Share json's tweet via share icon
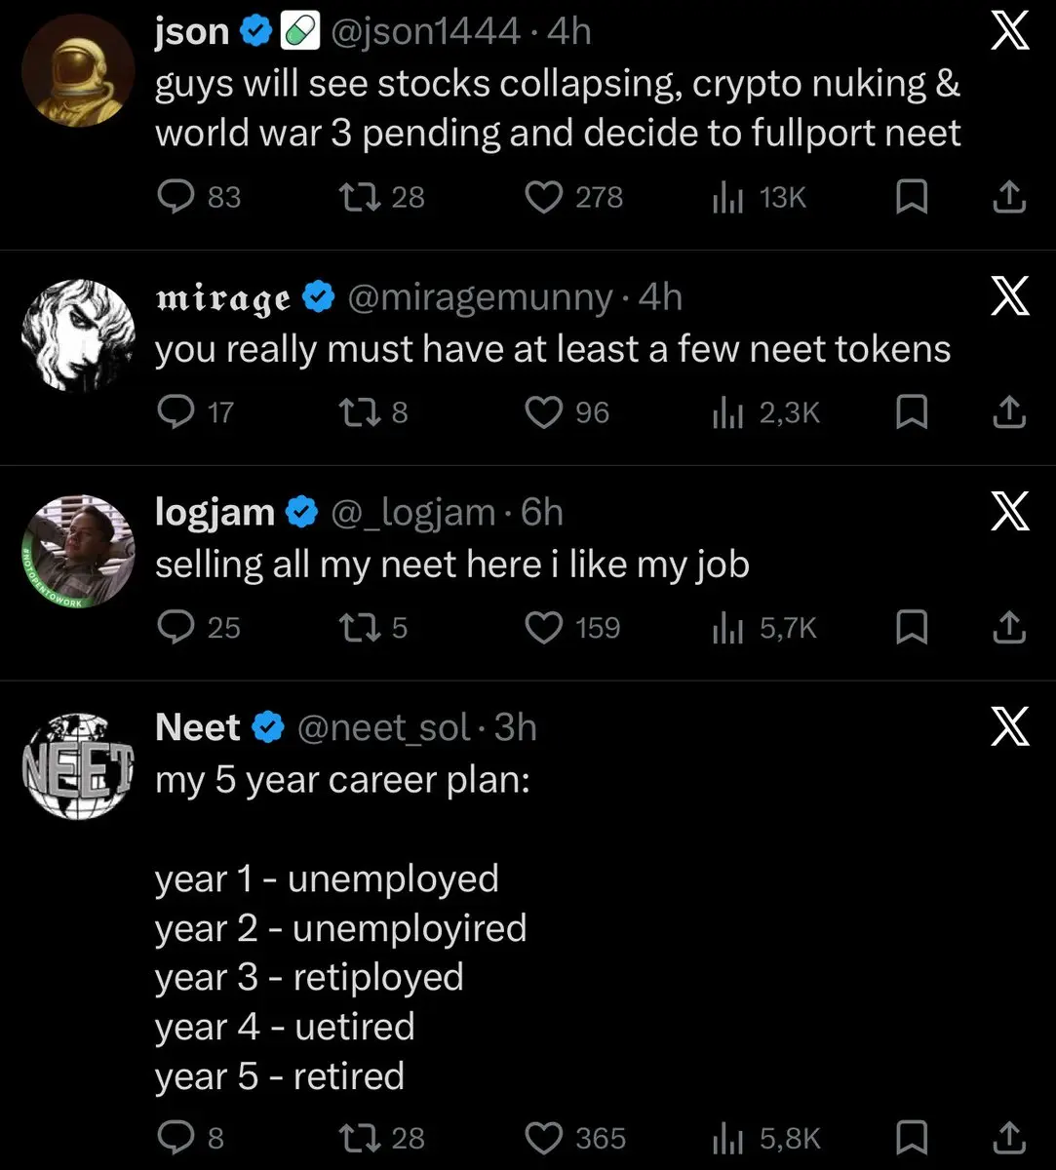This screenshot has height=1170, width=1056. point(1009,198)
